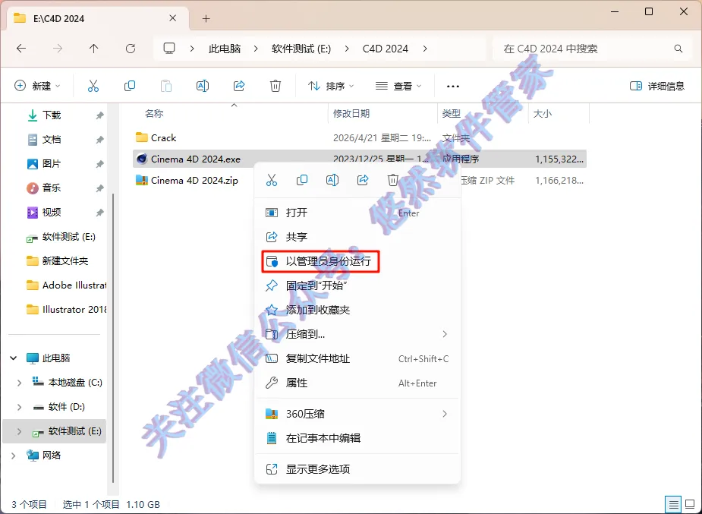Screen dimensions: 702x514
Task: Choose 打开 from the context menu
Action: 357,213
